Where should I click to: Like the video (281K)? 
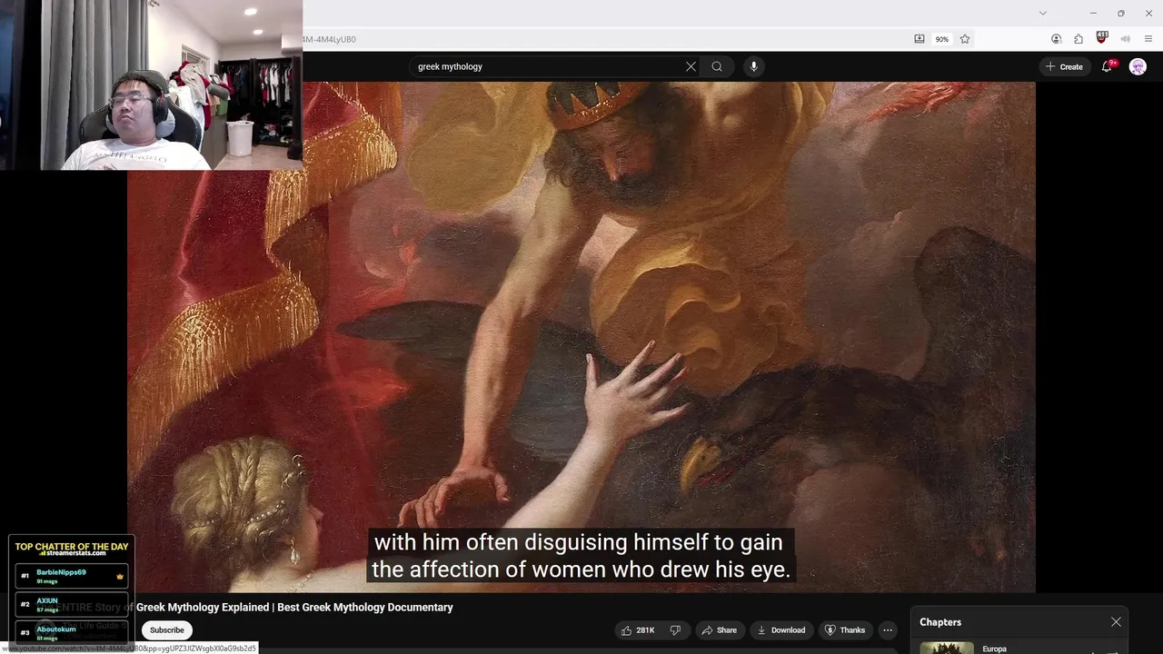(x=638, y=630)
